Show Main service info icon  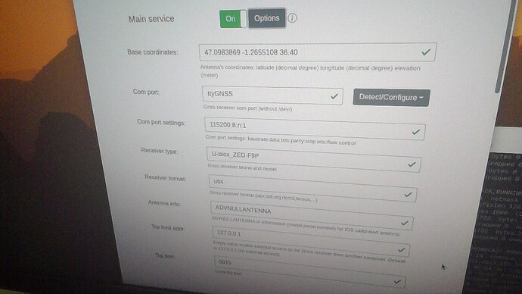292,18
